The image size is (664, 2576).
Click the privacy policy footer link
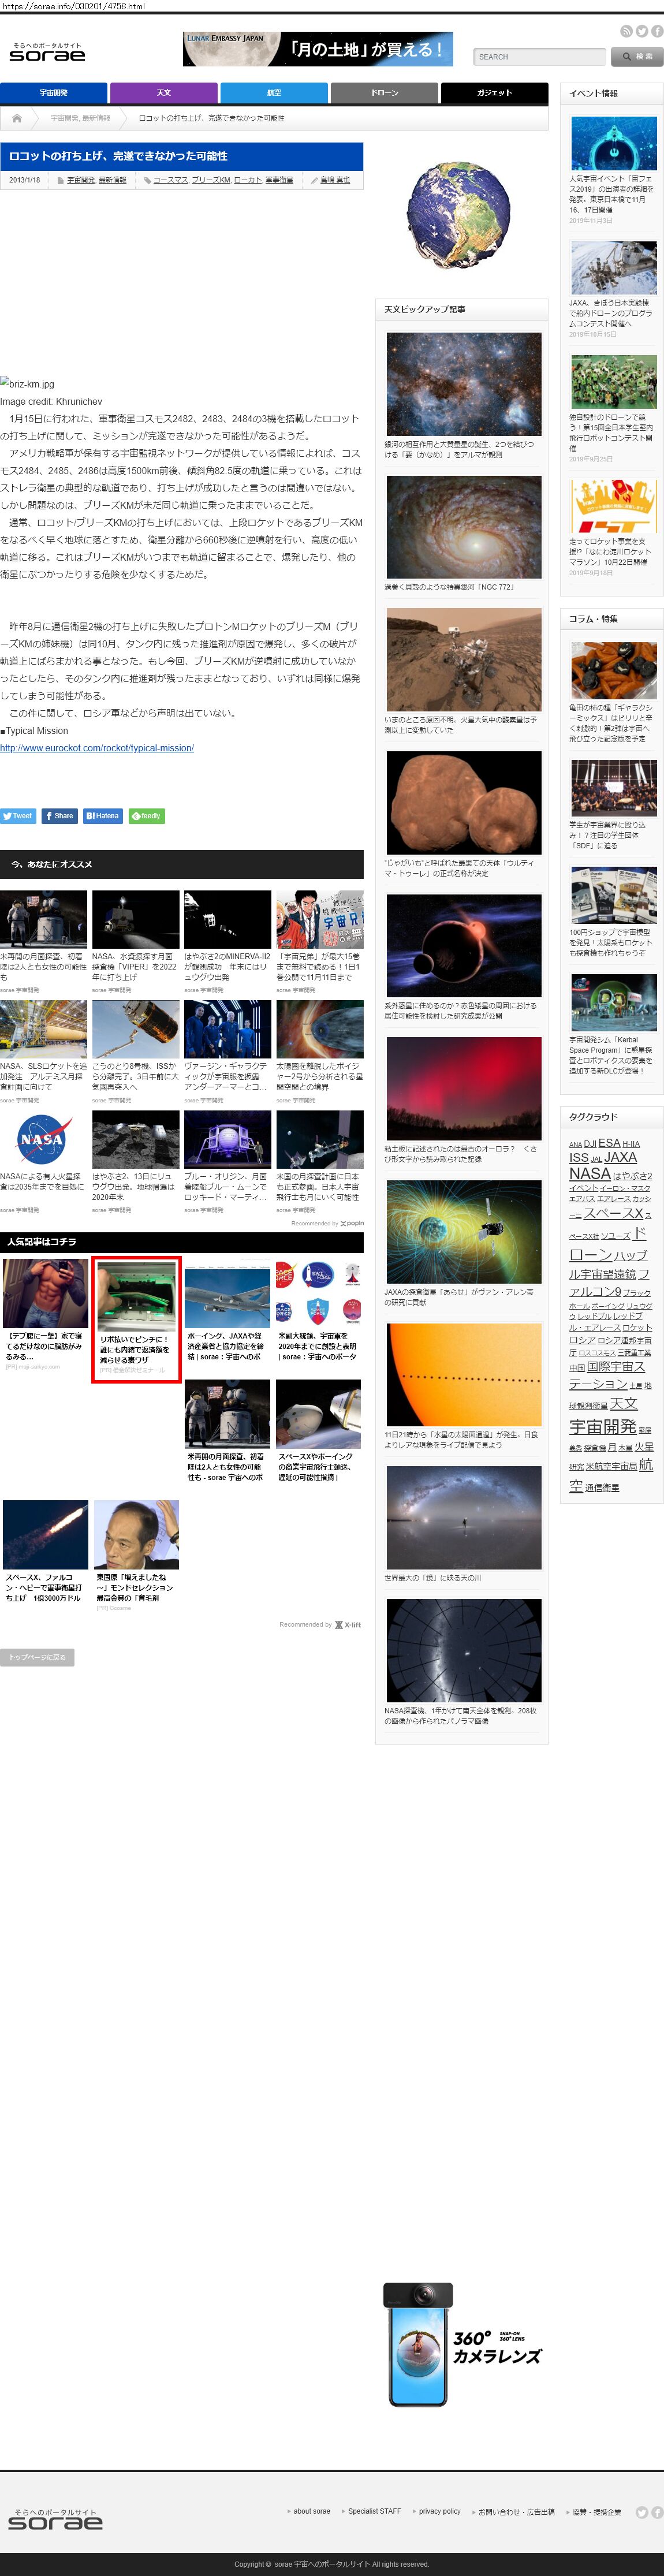[x=439, y=2511]
